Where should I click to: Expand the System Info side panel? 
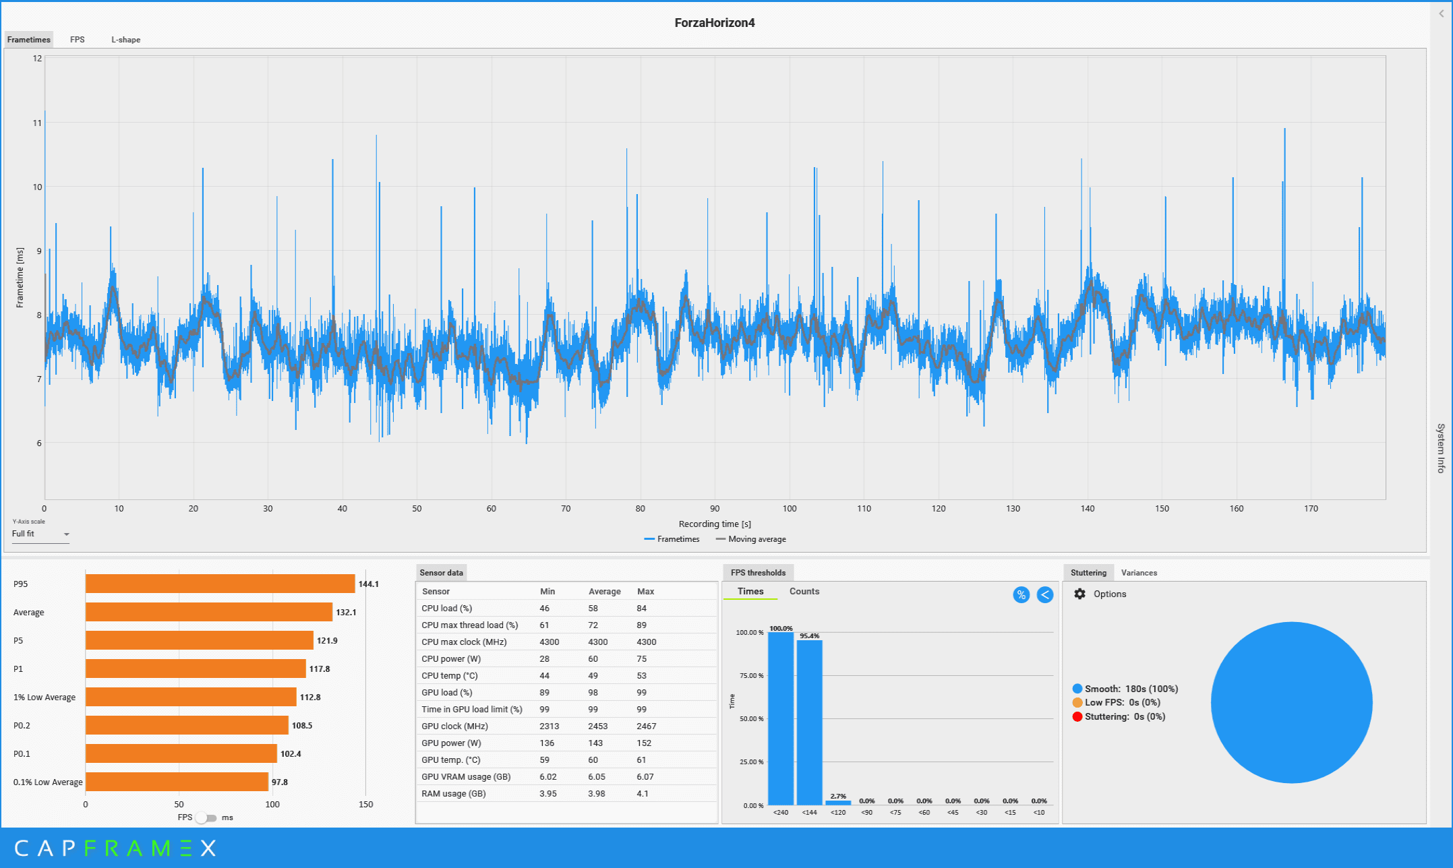click(x=1440, y=448)
